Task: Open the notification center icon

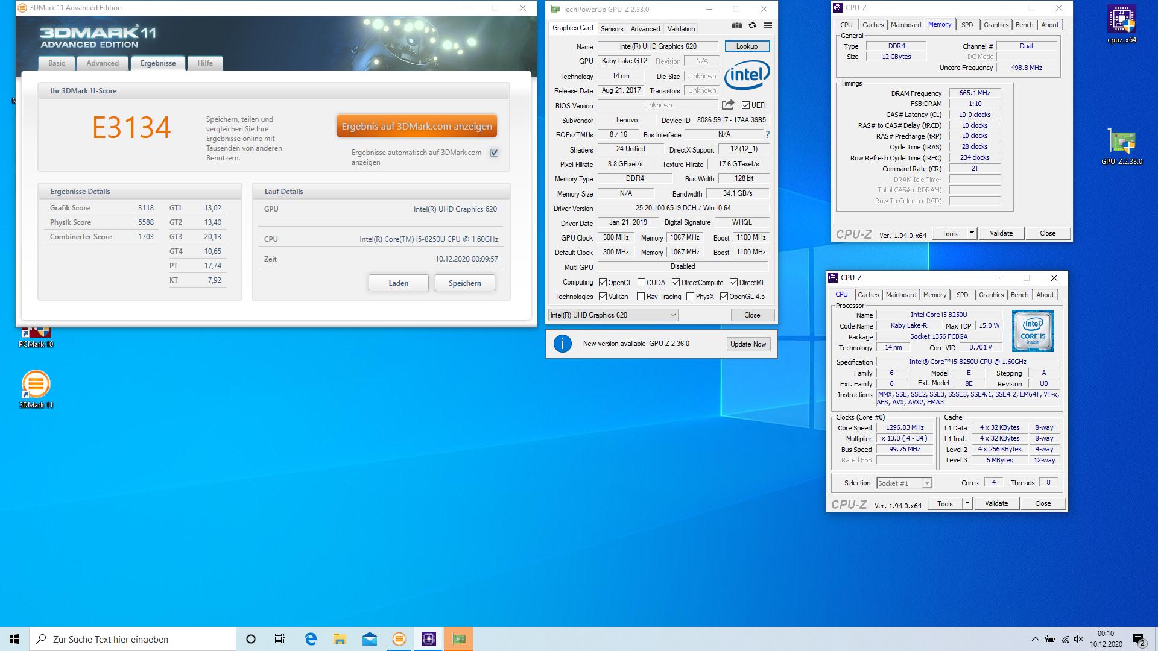Action: point(1139,640)
